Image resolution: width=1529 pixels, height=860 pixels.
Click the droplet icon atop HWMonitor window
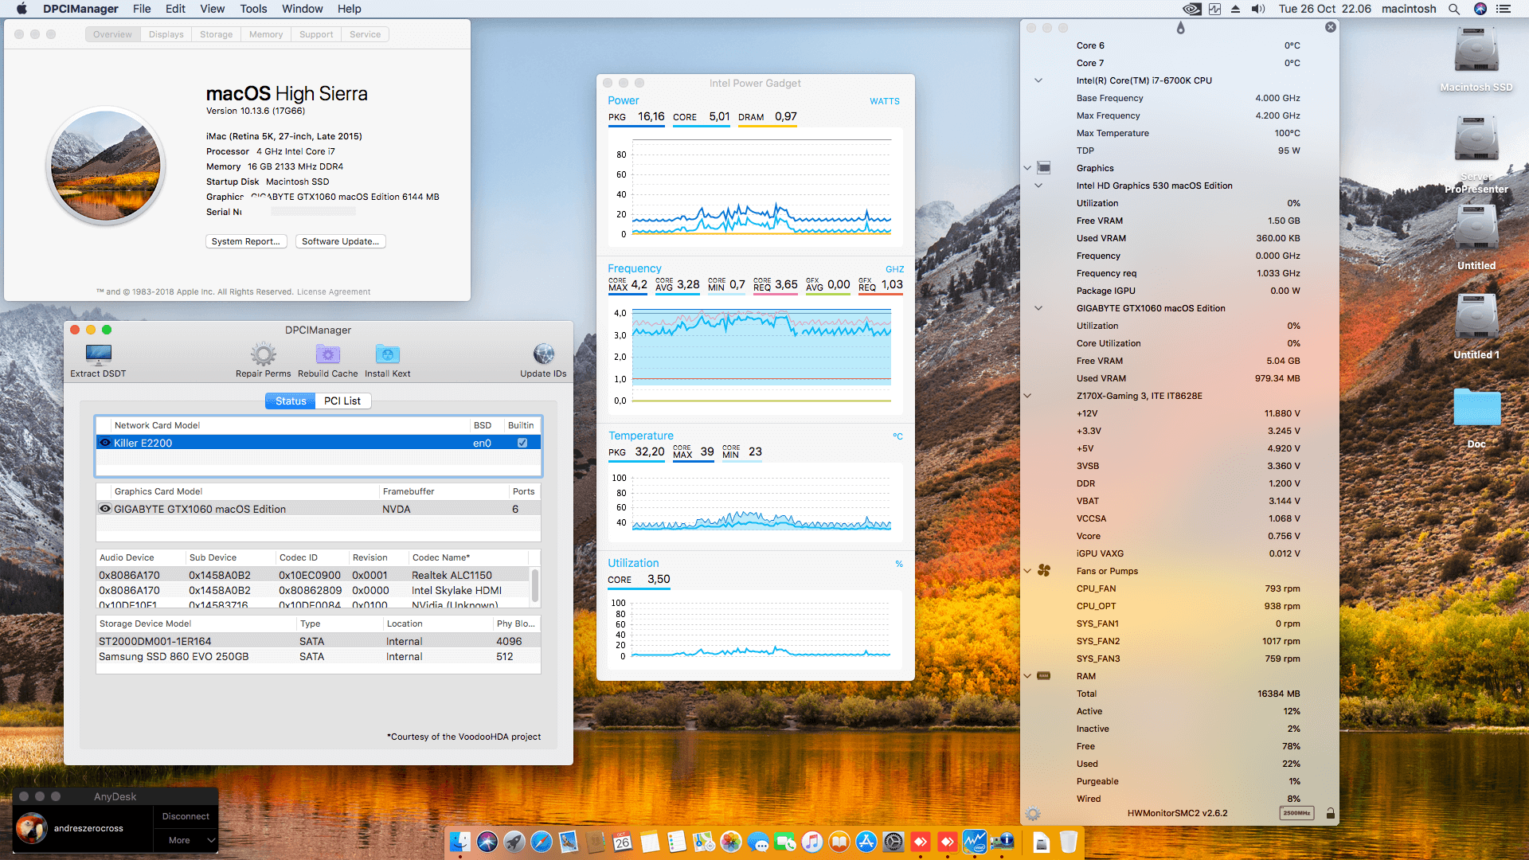pyautogui.click(x=1181, y=28)
